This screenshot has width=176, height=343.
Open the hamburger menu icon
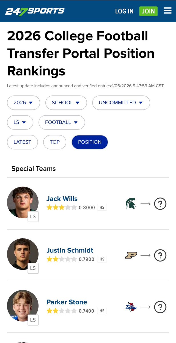(168, 11)
